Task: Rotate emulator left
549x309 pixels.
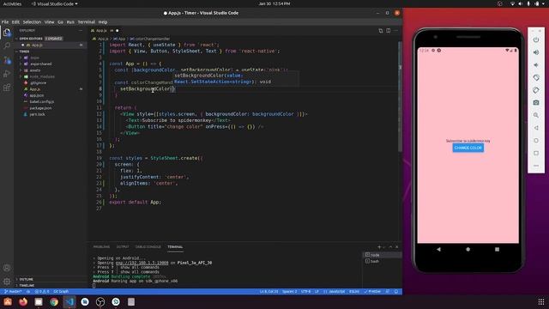Action: [x=536, y=78]
